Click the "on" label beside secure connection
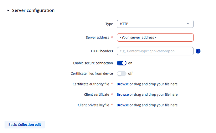This screenshot has height=133, width=216. click(130, 63)
